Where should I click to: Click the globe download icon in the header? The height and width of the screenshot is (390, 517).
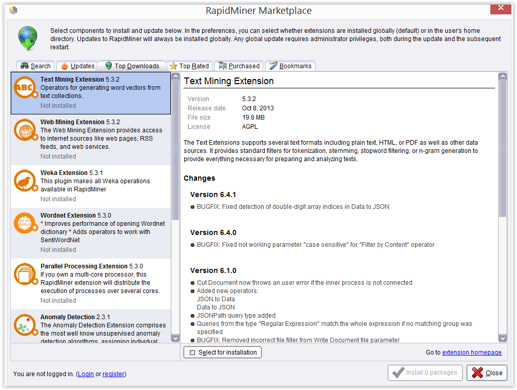point(28,38)
